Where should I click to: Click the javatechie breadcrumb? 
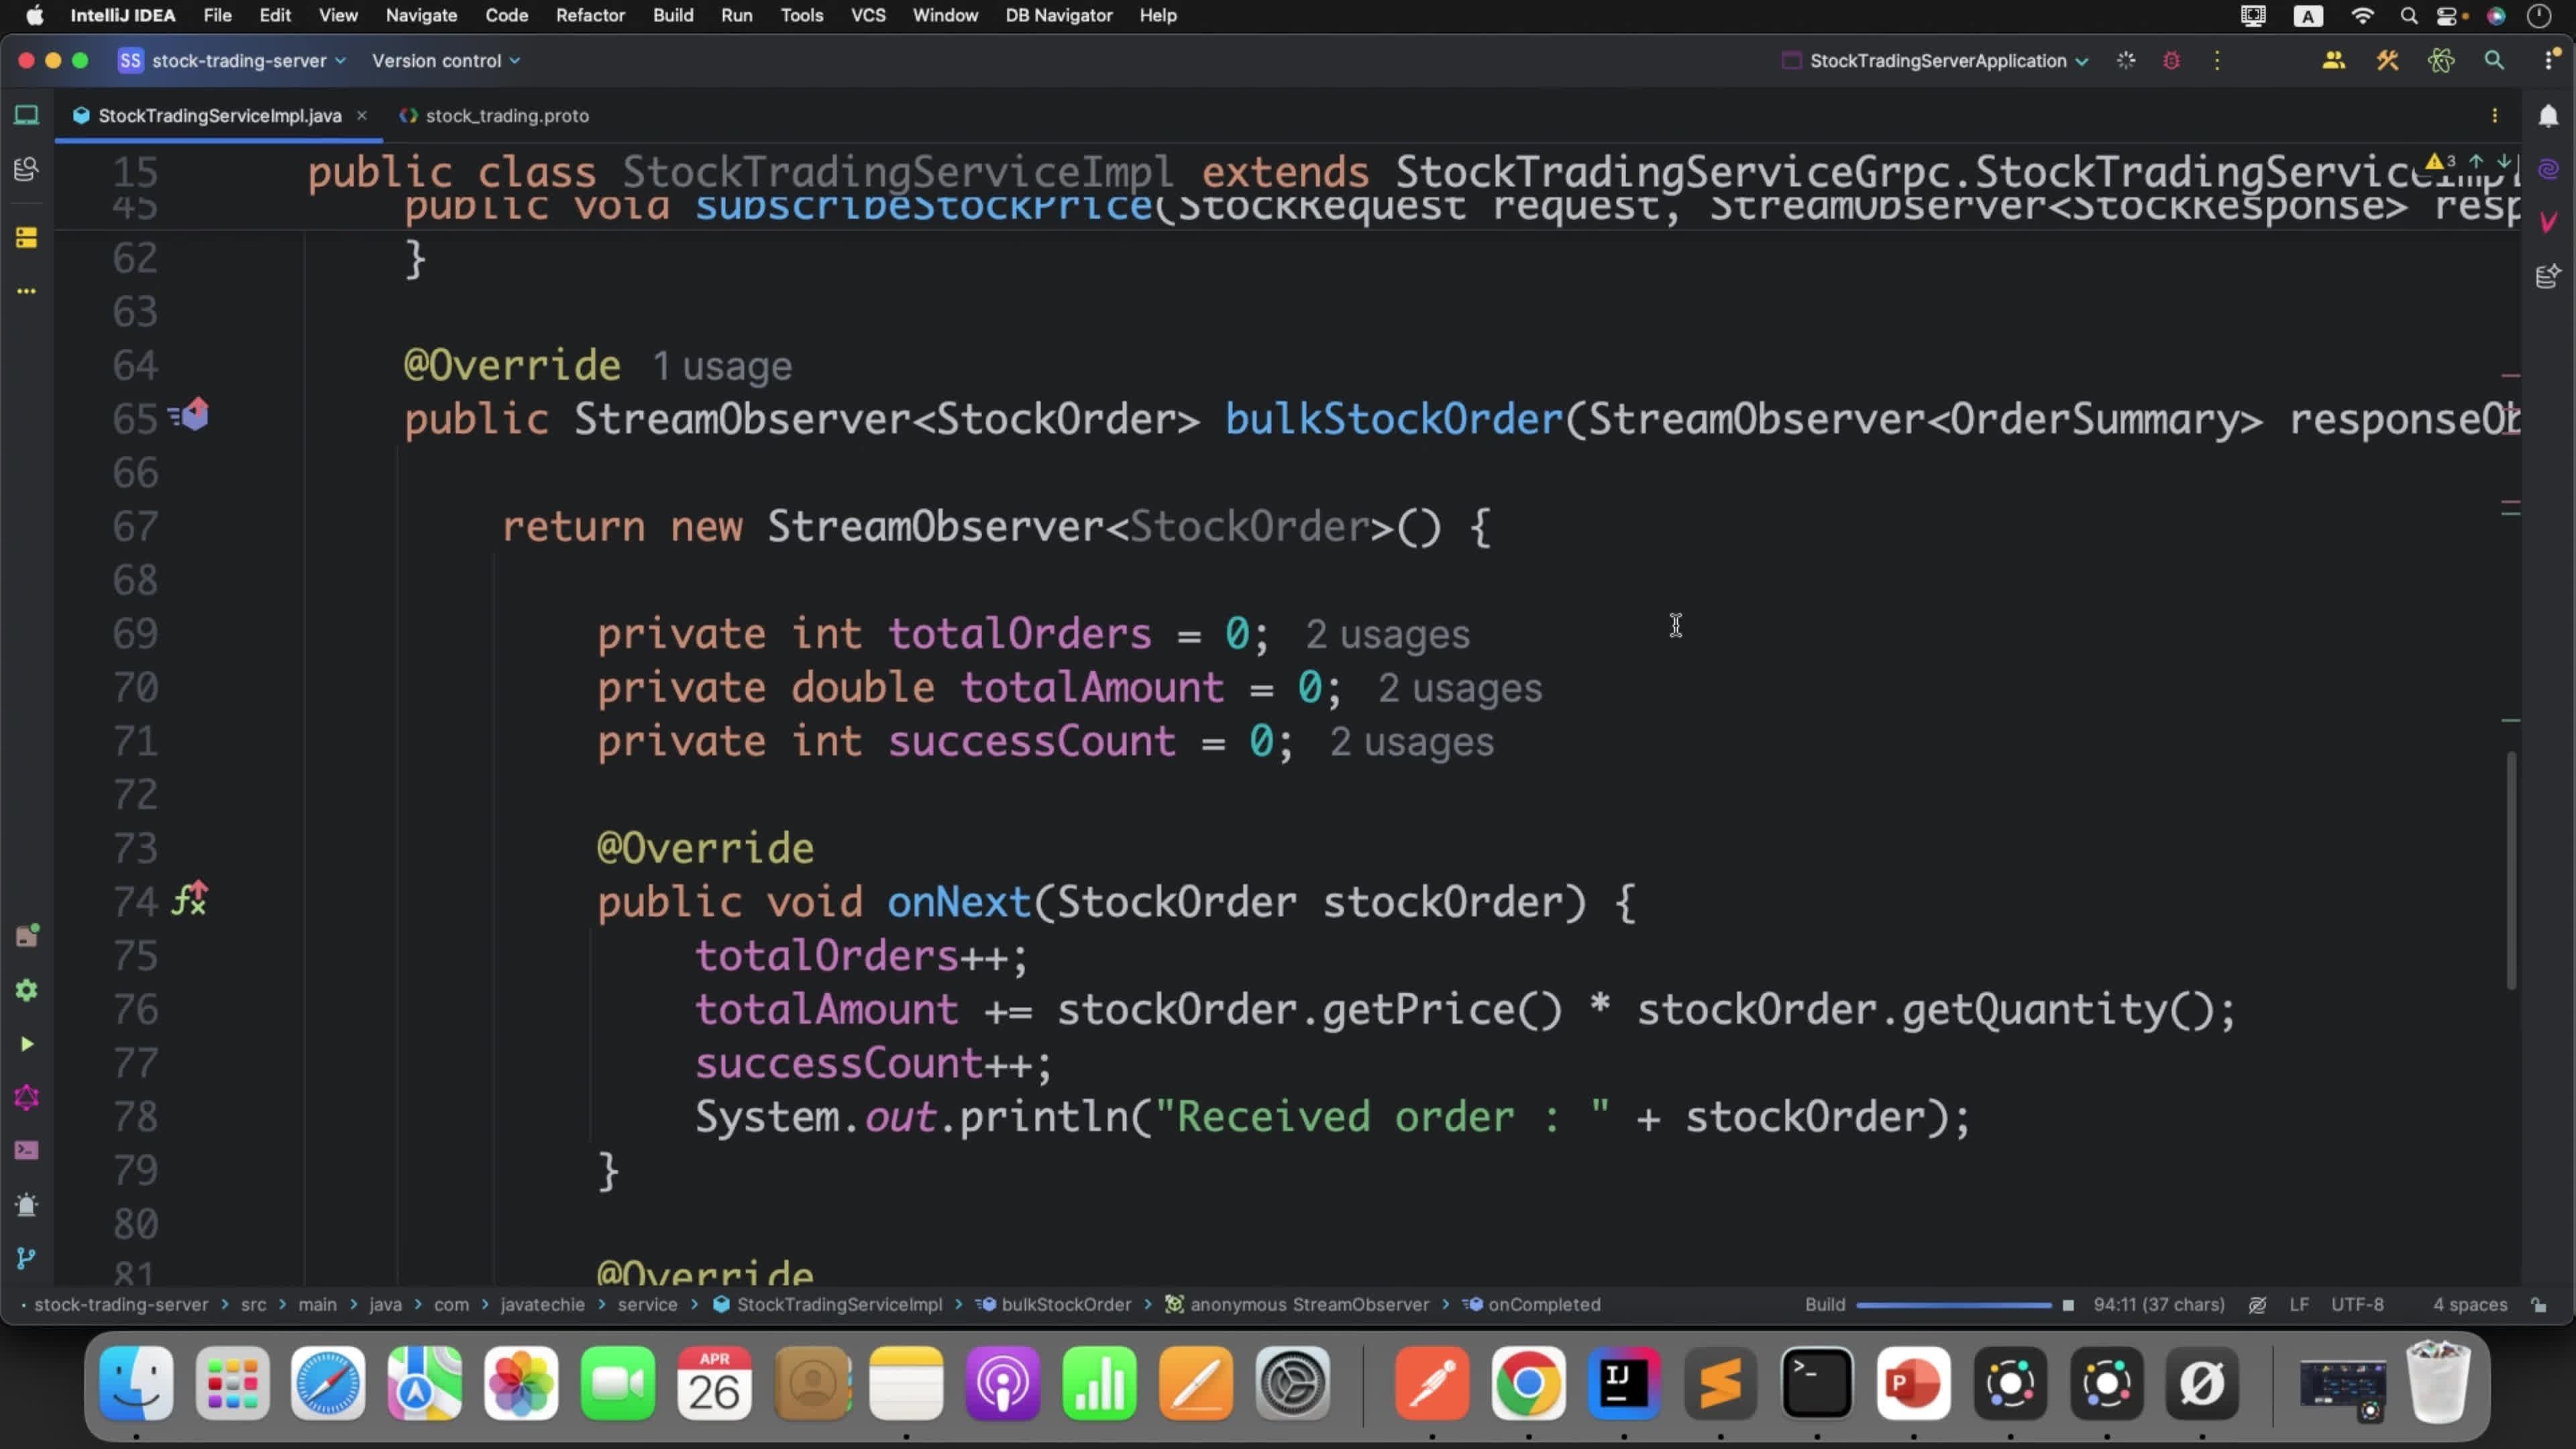[x=542, y=1305]
